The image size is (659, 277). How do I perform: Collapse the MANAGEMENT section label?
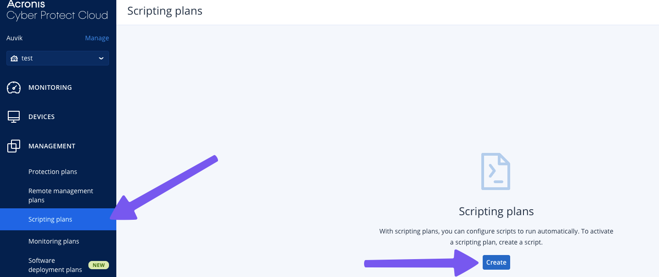click(52, 146)
